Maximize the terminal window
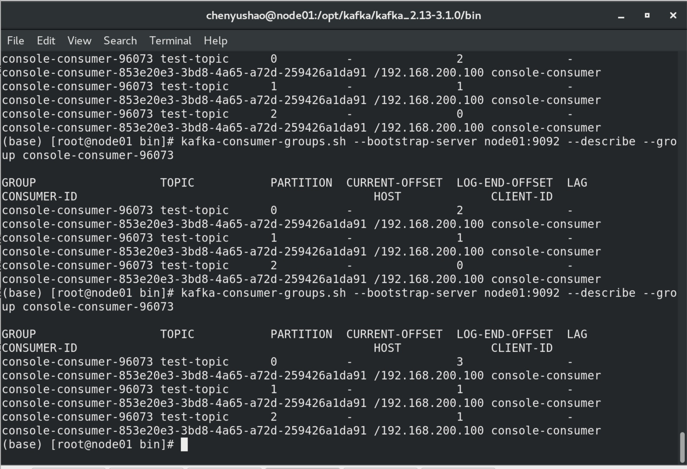This screenshot has height=469, width=687. point(647,15)
